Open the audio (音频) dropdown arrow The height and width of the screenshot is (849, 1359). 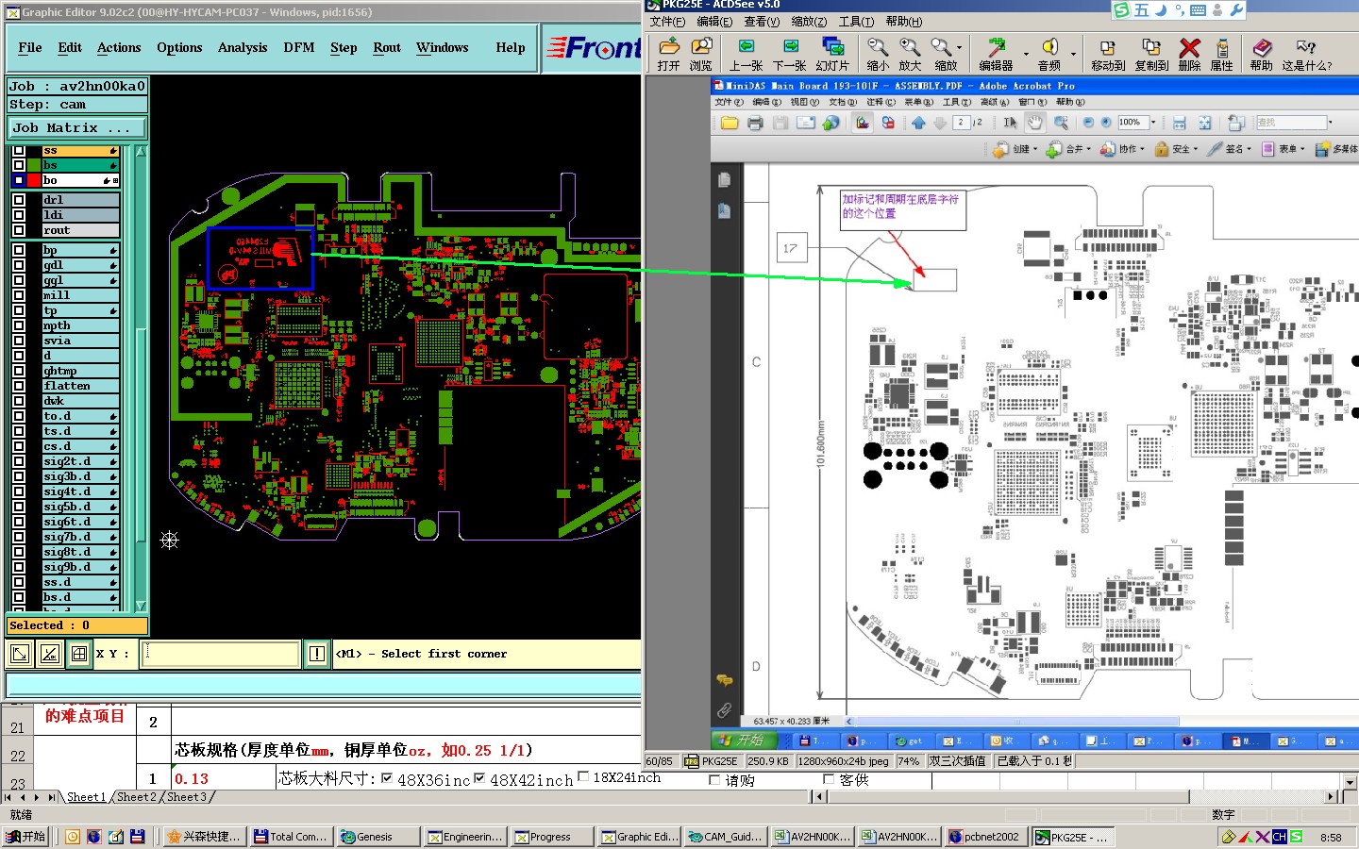coord(1073,53)
